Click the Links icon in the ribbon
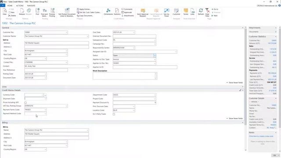281x158 pixels. pos(192,12)
